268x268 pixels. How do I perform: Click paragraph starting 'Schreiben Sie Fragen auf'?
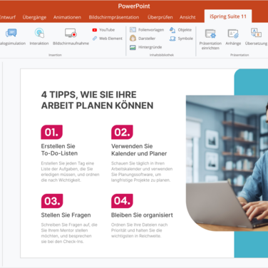[x=69, y=233]
